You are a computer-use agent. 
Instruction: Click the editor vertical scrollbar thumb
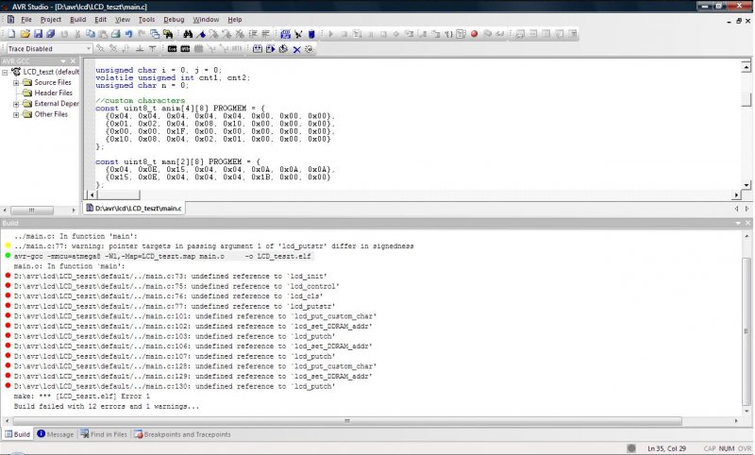pyautogui.click(x=747, y=100)
